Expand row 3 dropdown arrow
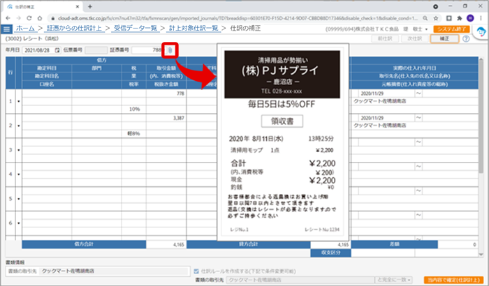This screenshot has width=489, height=286. click(18, 150)
